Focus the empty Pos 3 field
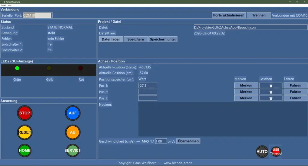 pyautogui.click(x=147, y=98)
